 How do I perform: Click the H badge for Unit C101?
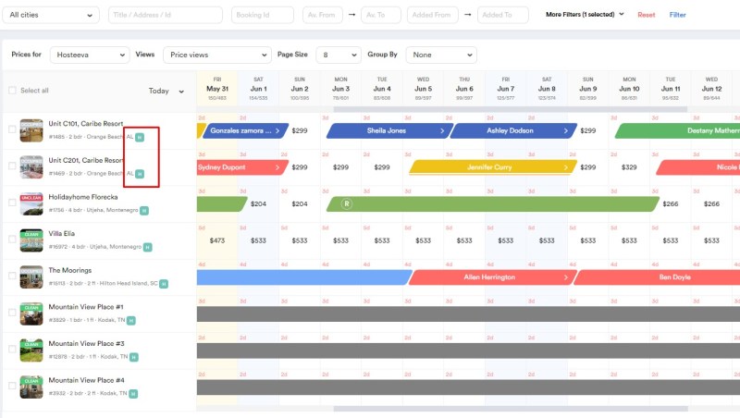tap(140, 137)
